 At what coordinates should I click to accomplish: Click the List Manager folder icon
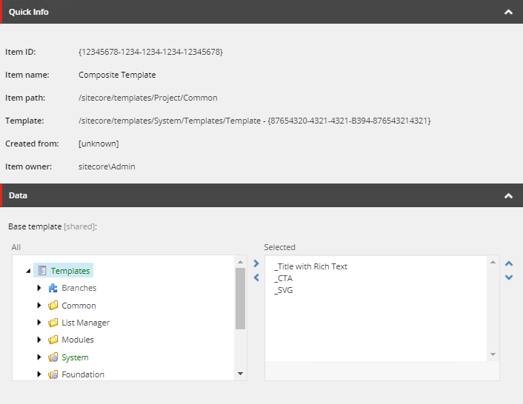pyautogui.click(x=53, y=323)
